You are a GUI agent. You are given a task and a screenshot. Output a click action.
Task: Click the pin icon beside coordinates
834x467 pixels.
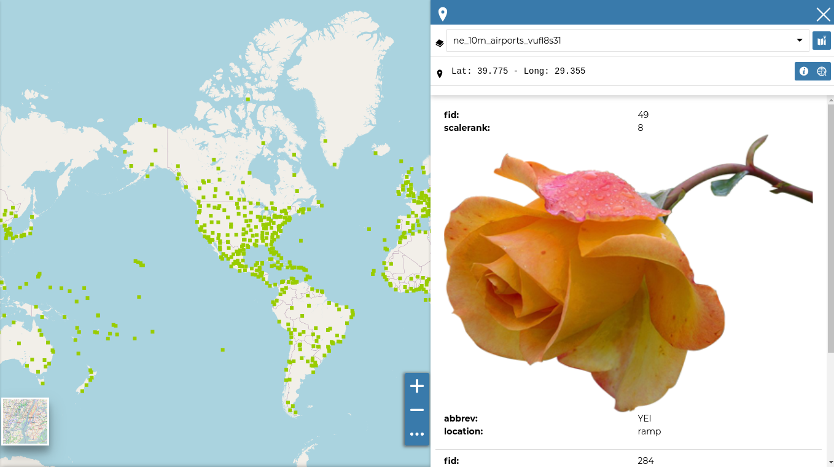[x=440, y=74]
